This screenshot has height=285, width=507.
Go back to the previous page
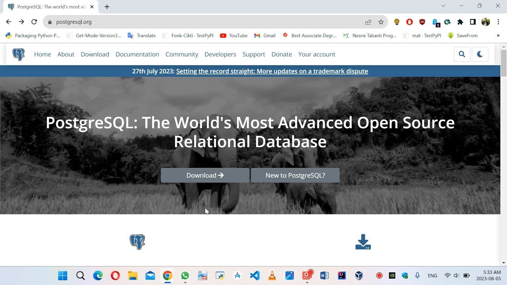[x=9, y=22]
